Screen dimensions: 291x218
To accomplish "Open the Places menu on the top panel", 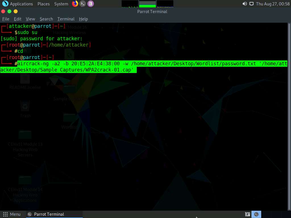I will [x=43, y=4].
